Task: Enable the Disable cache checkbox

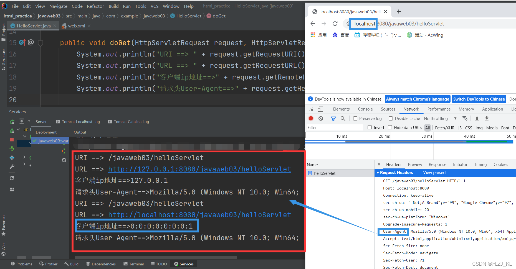Action: point(391,119)
